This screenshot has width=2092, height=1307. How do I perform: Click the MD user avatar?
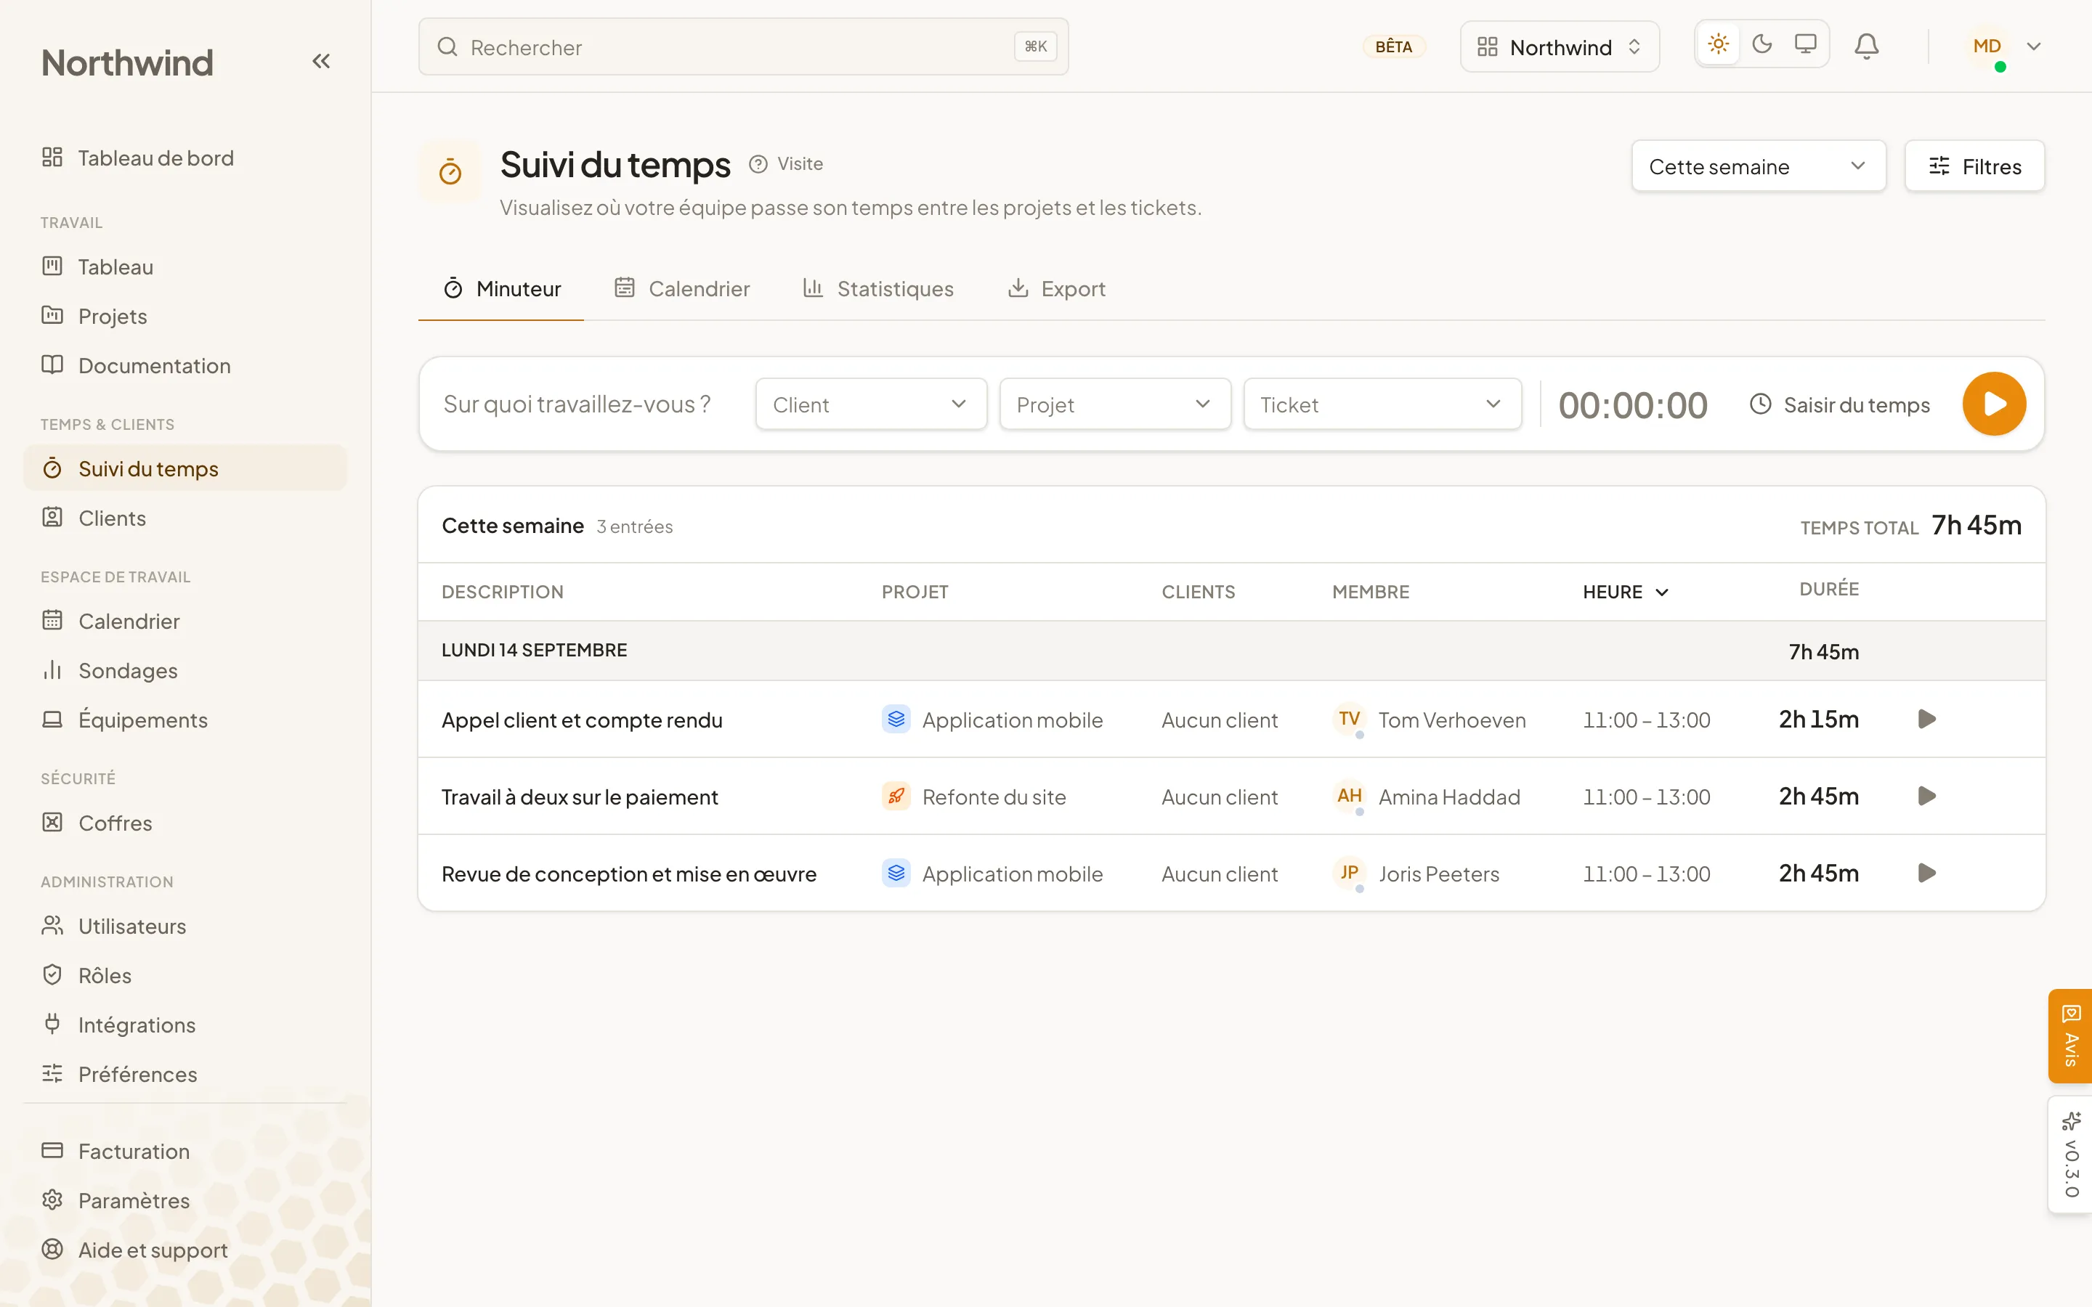(1987, 46)
